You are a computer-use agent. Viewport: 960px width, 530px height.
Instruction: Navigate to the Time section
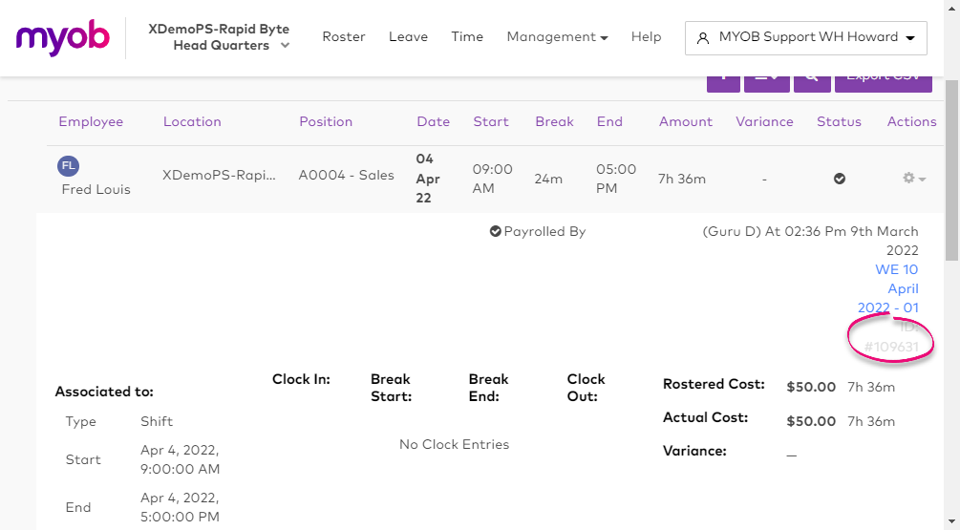point(467,37)
